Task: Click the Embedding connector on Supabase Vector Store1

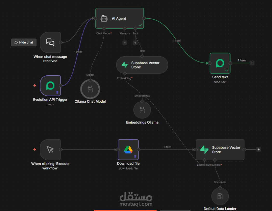Action: point(125,74)
